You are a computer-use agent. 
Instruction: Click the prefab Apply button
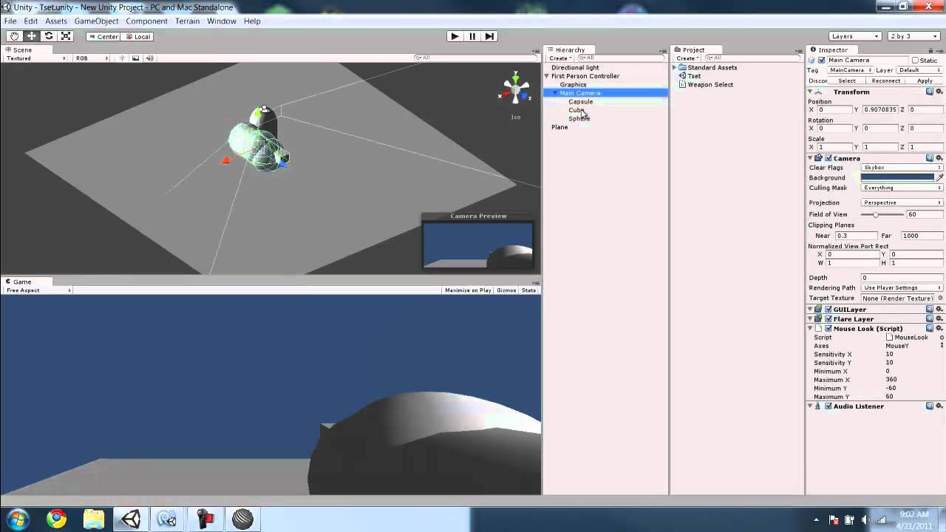(925, 81)
